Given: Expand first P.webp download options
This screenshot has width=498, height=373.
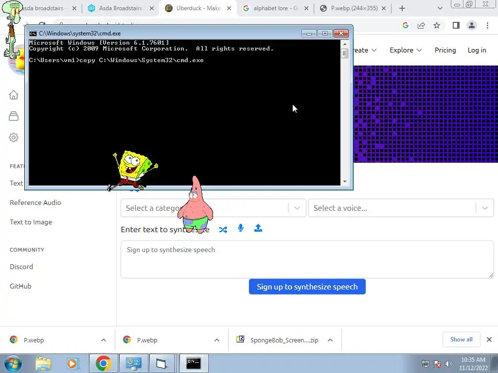Looking at the screenshot, I should point(104,340).
